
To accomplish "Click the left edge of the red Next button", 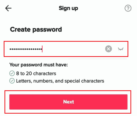I will point(10,102).
